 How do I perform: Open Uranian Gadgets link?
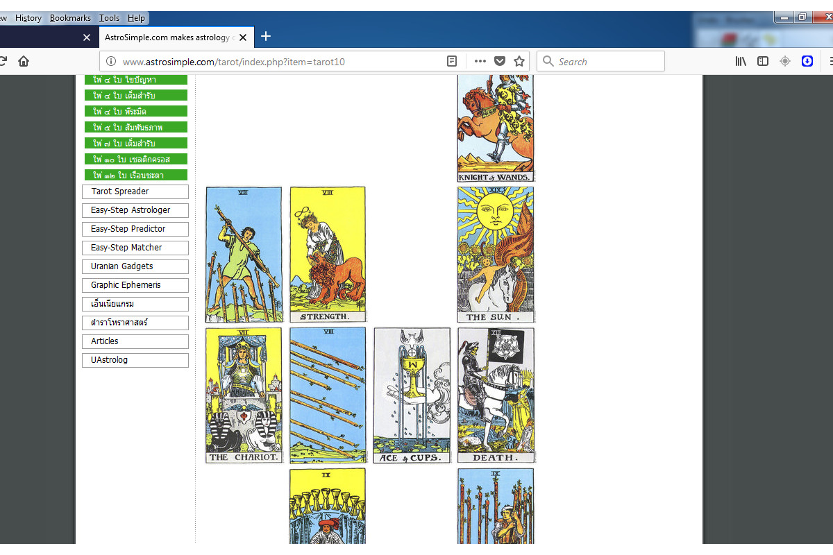pos(135,266)
